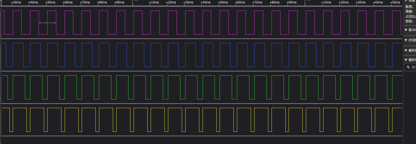Select the green waveform channel
The height and width of the screenshot is (144, 416).
[x=202, y=87]
